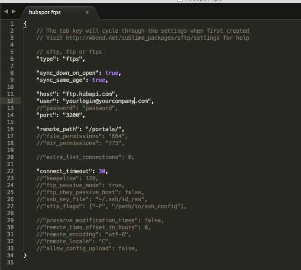Click the wbond.net sftp settings URL
Image resolution: width=301 pixels, height=270 pixels.
pos(143,38)
